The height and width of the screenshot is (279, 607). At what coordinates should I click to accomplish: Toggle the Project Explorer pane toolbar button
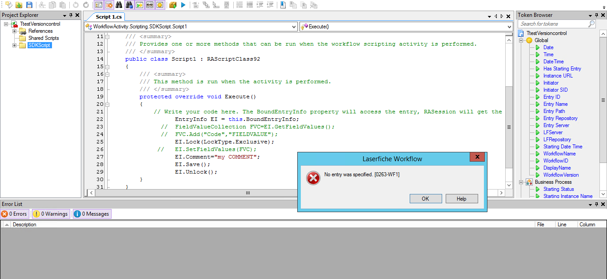coord(98,5)
